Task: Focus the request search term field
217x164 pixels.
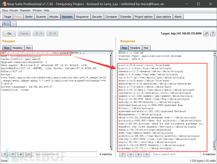Action: (65, 154)
